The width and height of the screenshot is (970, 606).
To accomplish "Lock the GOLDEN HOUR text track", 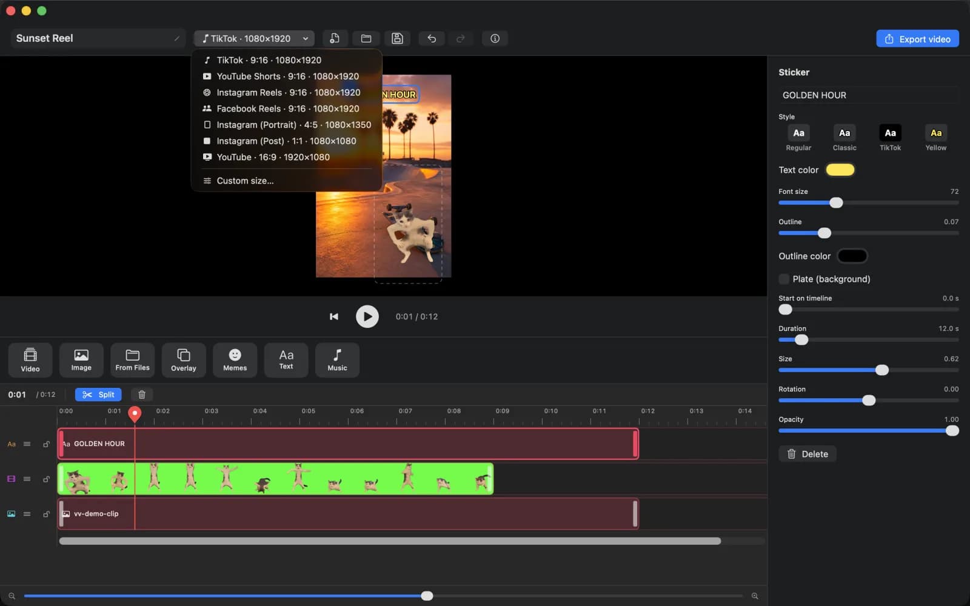I will [46, 444].
